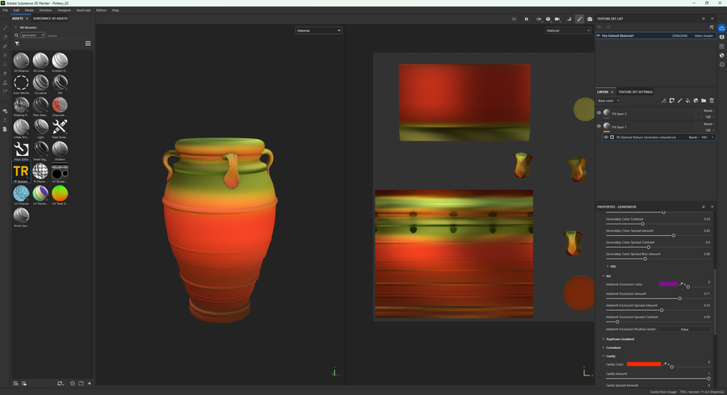
Task: Click the Auto Stitcher generator asset
Action: 21,82
